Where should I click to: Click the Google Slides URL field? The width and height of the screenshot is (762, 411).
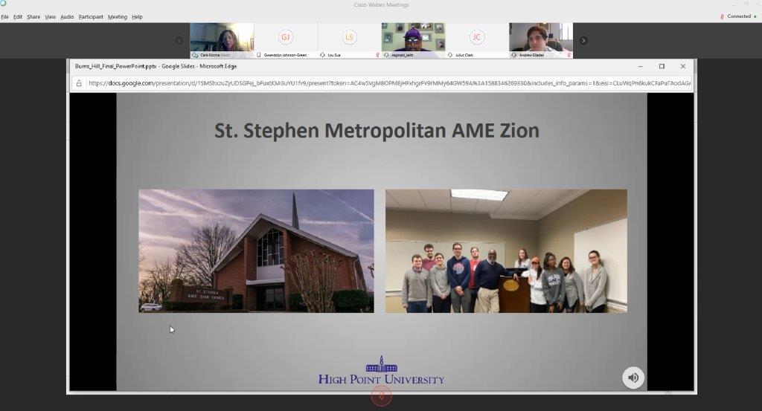pyautogui.click(x=388, y=83)
